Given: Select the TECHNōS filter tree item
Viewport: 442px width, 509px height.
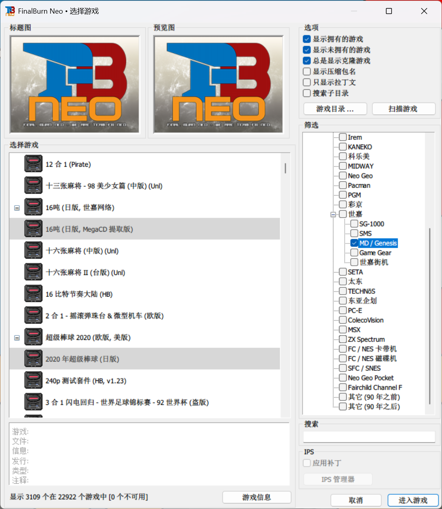Looking at the screenshot, I should pyautogui.click(x=361, y=291).
